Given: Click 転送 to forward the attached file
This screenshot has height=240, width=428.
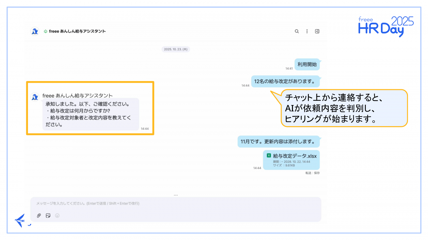Looking at the screenshot, I should click(308, 173).
